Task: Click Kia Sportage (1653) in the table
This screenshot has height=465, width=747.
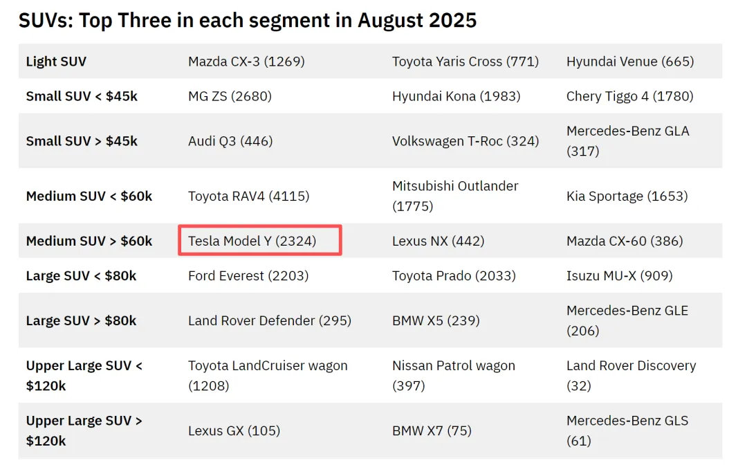Action: tap(627, 196)
